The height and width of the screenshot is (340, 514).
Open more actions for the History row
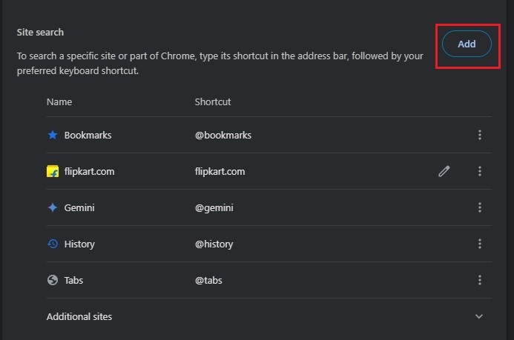pos(480,244)
